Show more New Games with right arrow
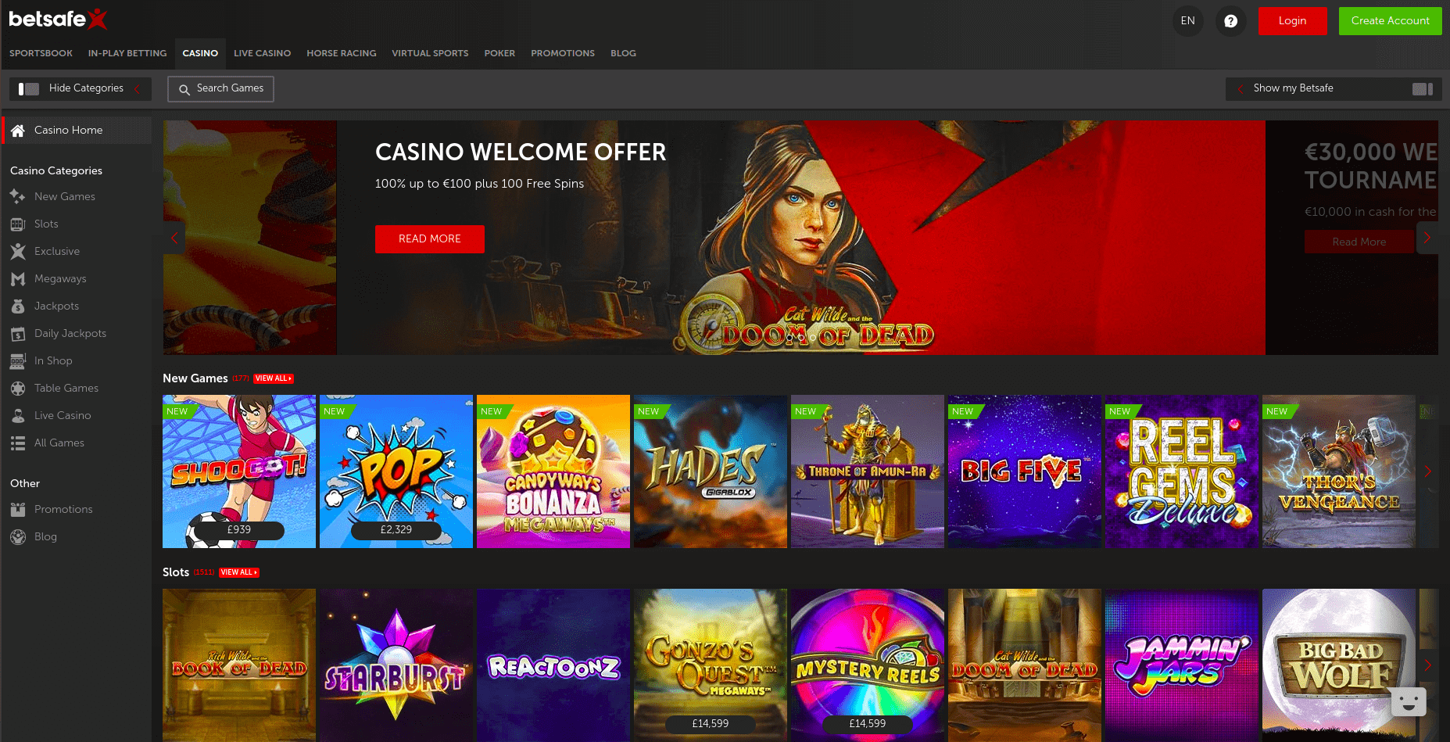This screenshot has width=1450, height=742. [x=1428, y=471]
